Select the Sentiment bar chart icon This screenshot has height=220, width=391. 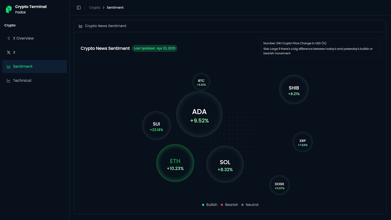(x=8, y=66)
